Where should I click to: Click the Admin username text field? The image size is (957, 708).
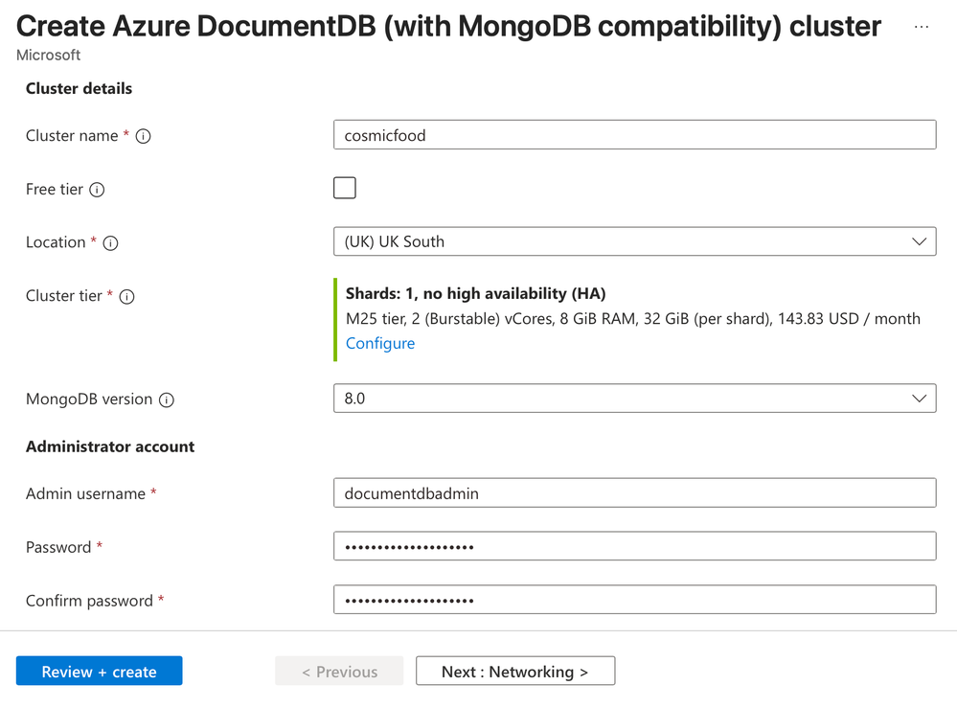634,493
